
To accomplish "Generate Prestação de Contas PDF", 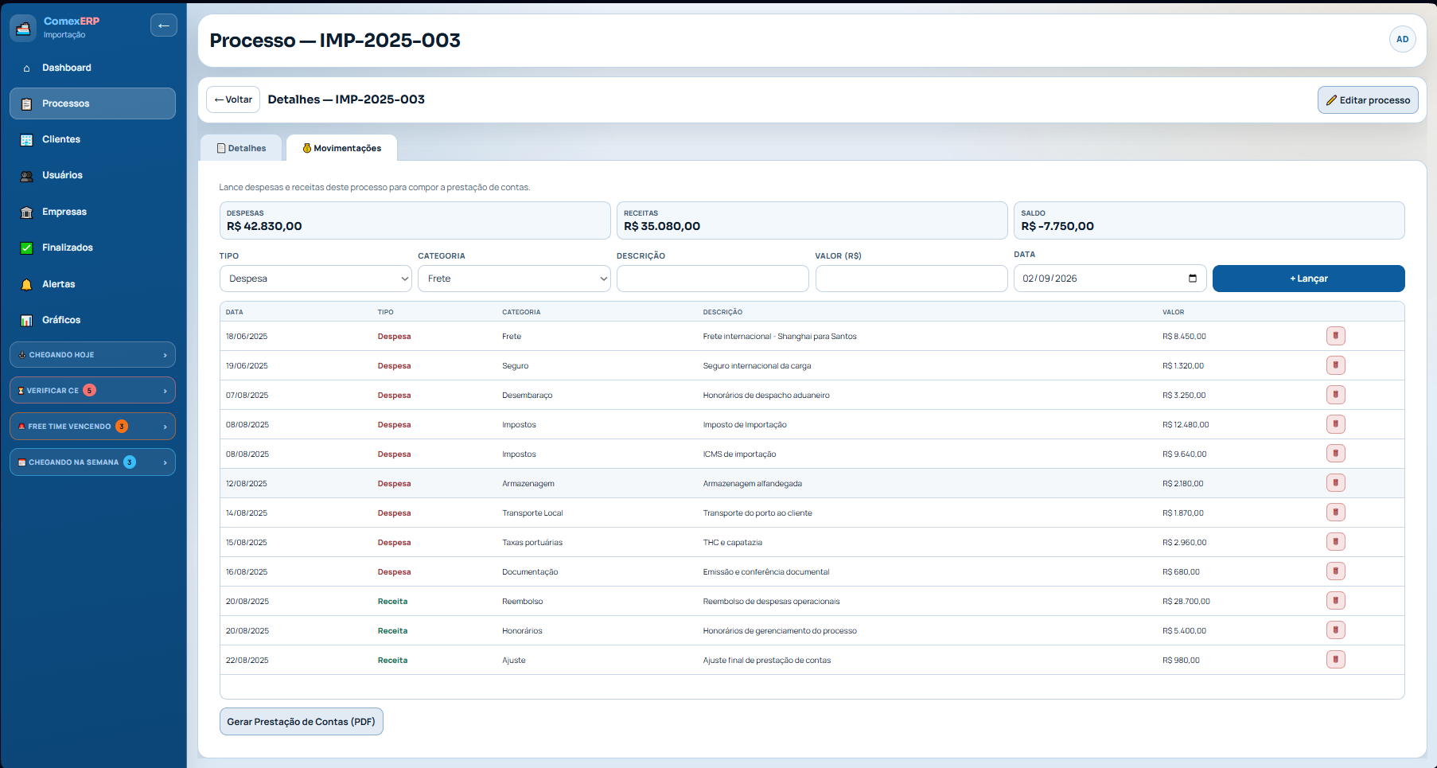I will click(301, 722).
